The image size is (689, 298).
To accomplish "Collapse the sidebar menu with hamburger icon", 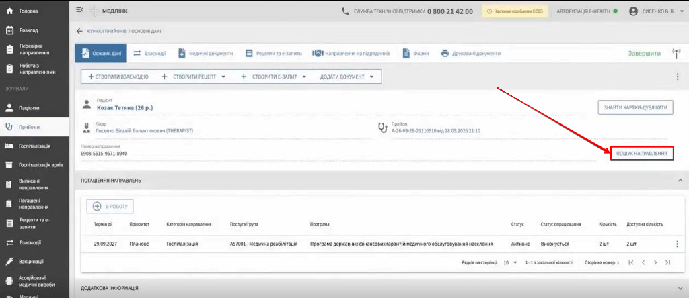I will click(79, 11).
